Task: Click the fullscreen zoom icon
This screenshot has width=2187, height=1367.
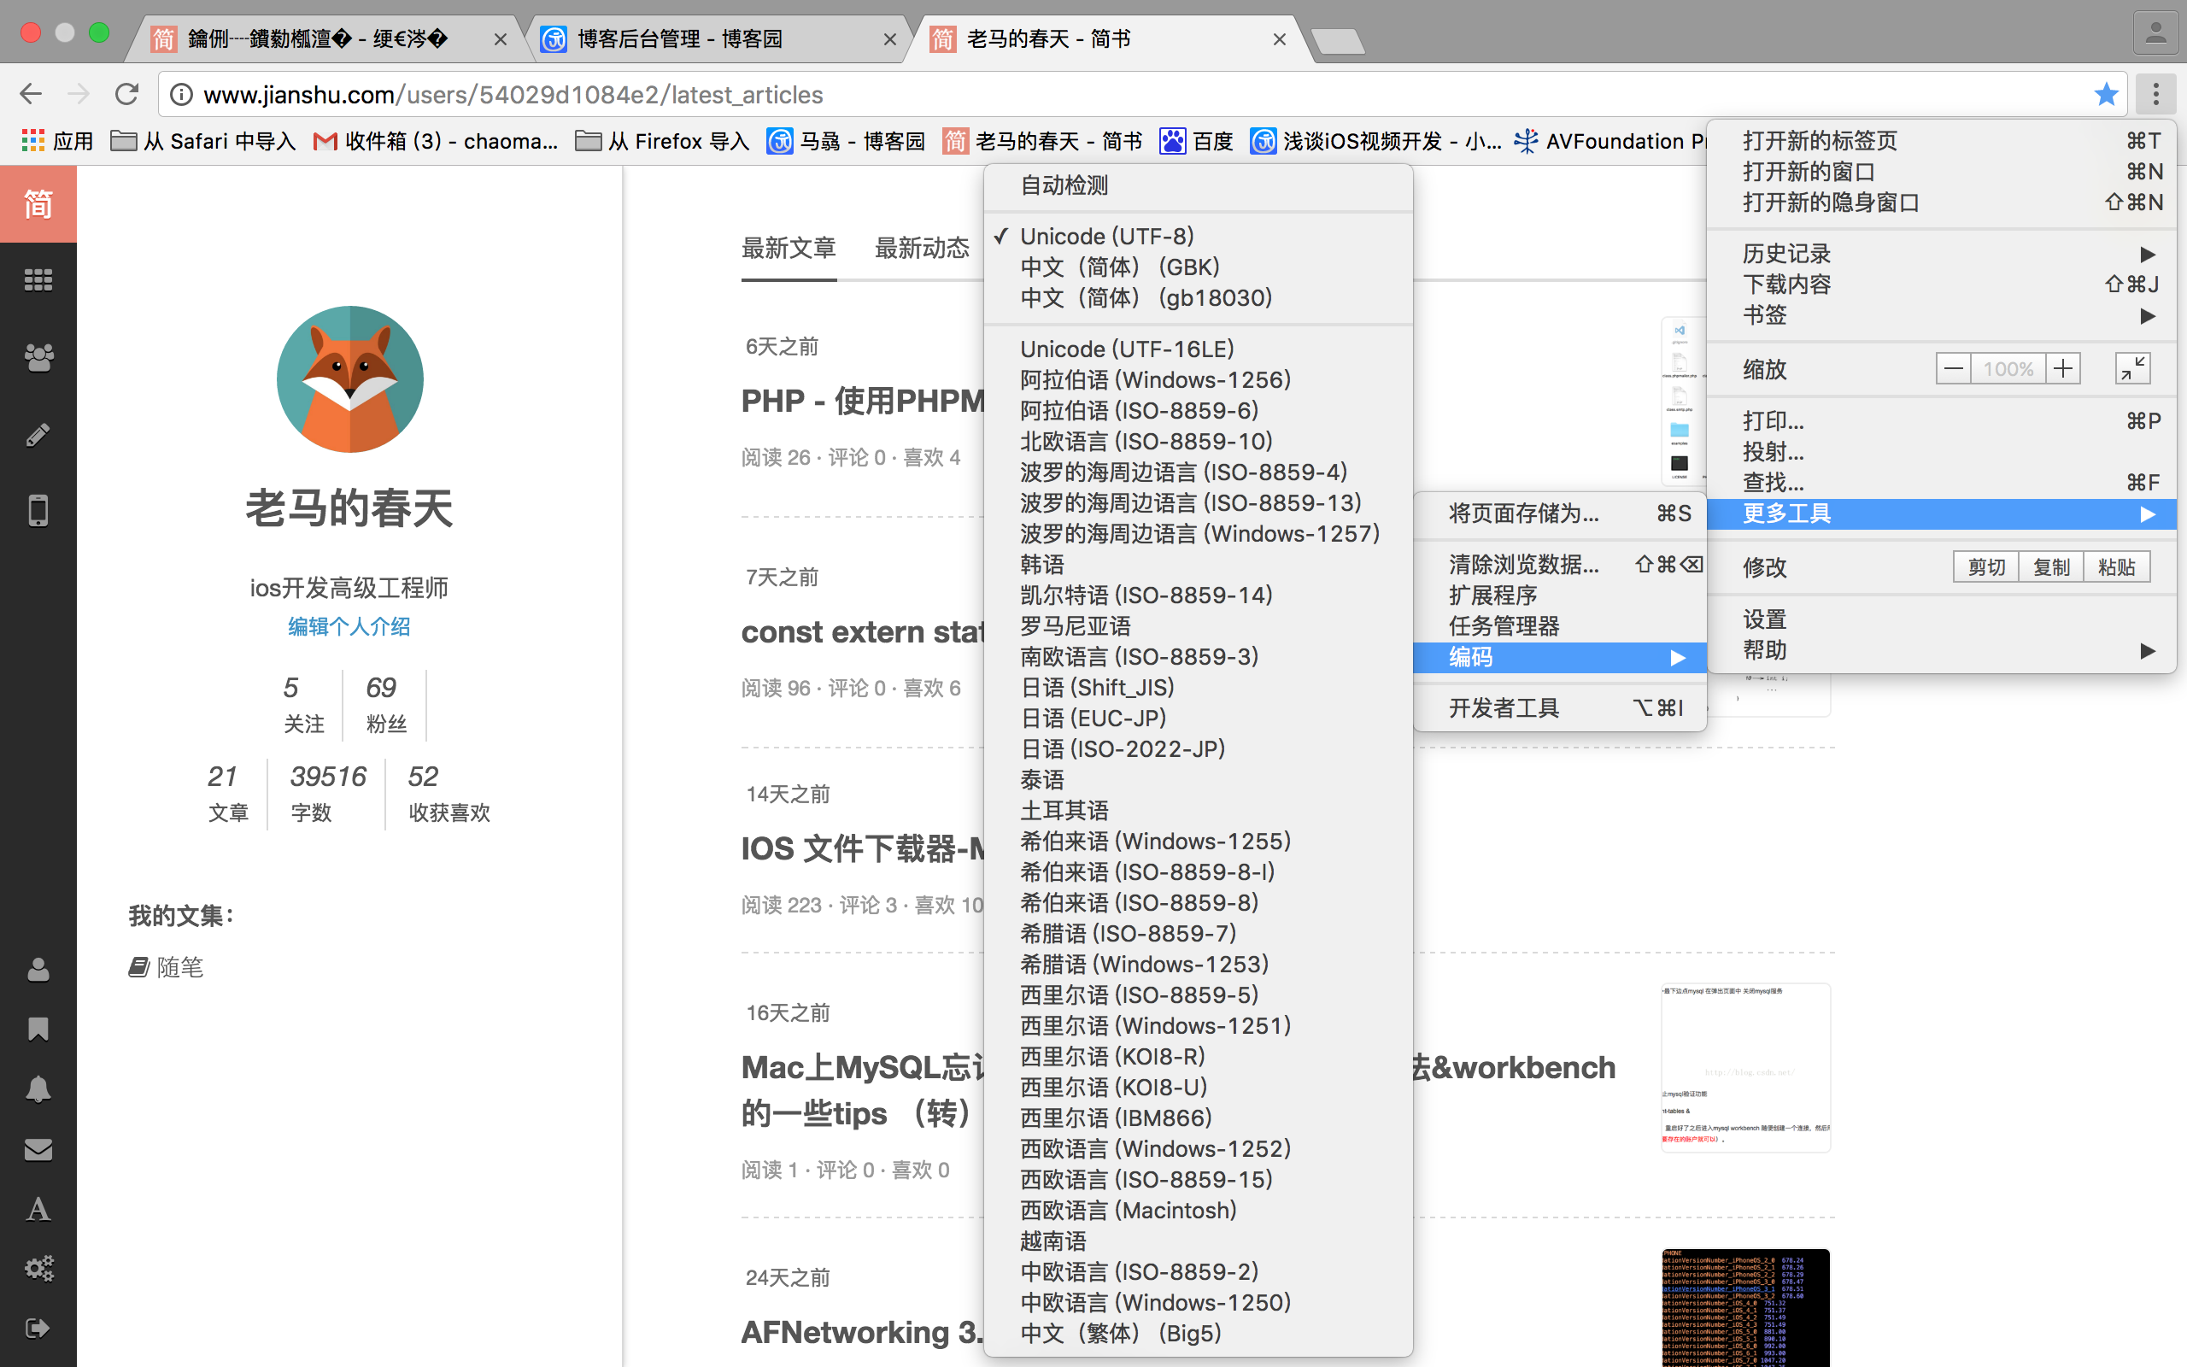Action: coord(2133,369)
